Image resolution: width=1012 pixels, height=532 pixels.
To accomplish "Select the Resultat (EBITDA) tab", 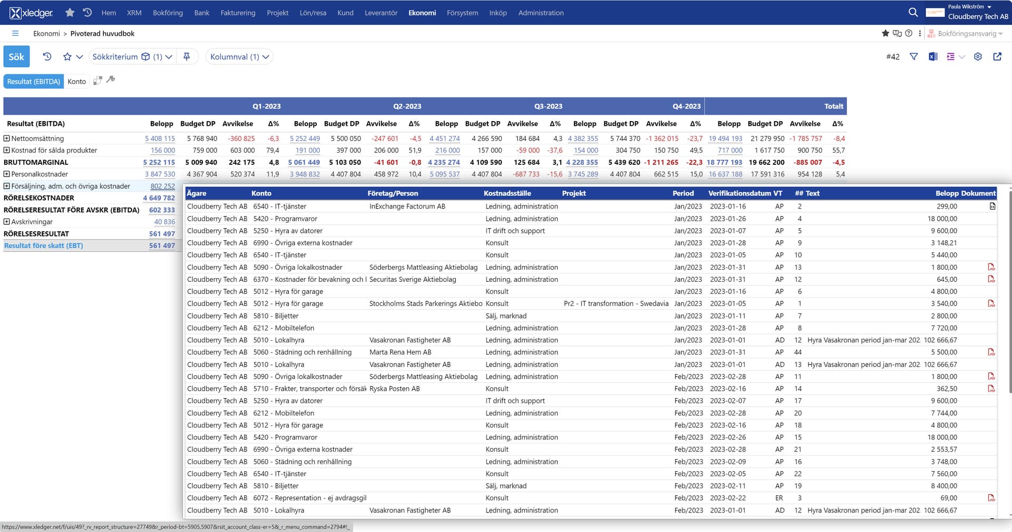I will pos(34,81).
